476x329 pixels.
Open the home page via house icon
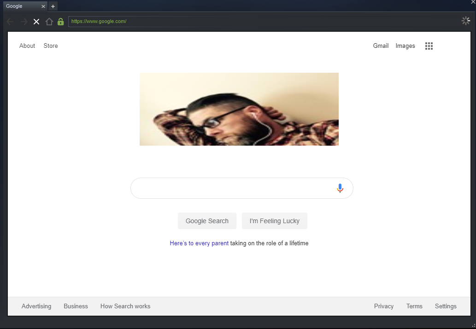(49, 22)
